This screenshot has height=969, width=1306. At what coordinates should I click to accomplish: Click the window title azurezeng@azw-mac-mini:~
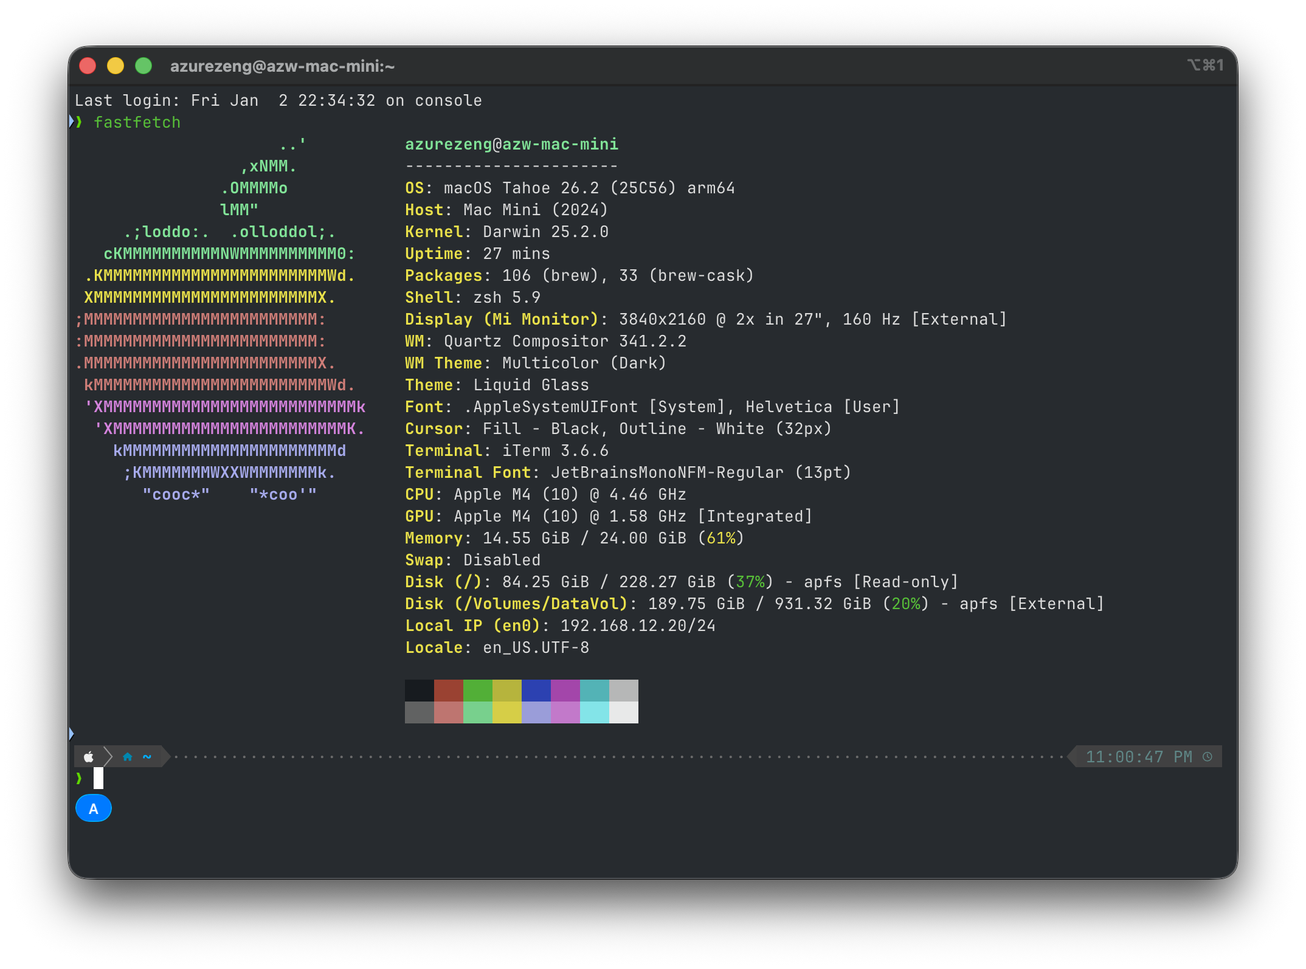click(282, 66)
